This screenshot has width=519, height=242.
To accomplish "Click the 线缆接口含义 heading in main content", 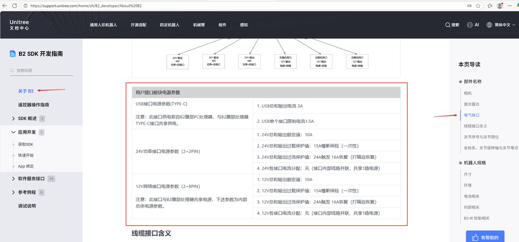I will pos(151,234).
